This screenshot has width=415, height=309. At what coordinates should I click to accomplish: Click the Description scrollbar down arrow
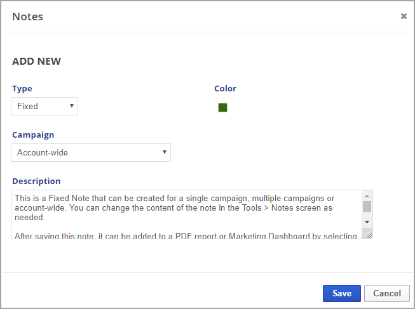367,221
